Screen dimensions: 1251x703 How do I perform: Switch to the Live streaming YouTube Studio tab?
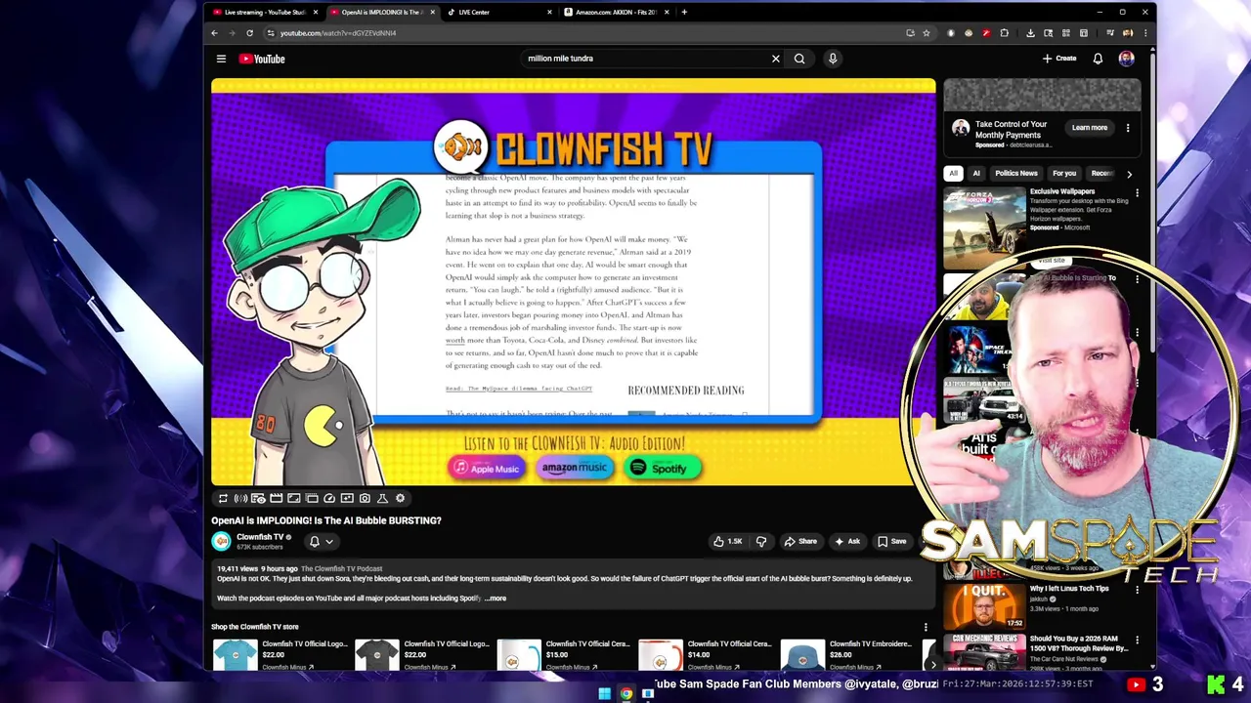(x=264, y=13)
